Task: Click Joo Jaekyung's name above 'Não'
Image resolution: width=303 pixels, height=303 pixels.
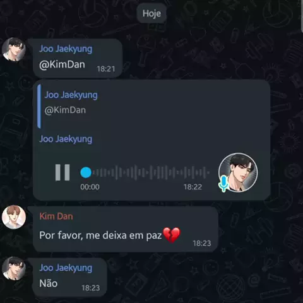Action: click(x=66, y=268)
